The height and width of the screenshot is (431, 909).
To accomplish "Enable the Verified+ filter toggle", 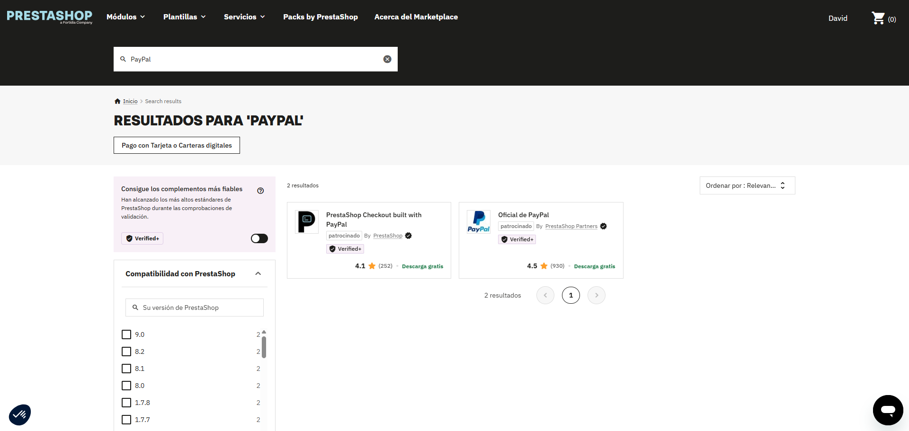I will pyautogui.click(x=259, y=238).
